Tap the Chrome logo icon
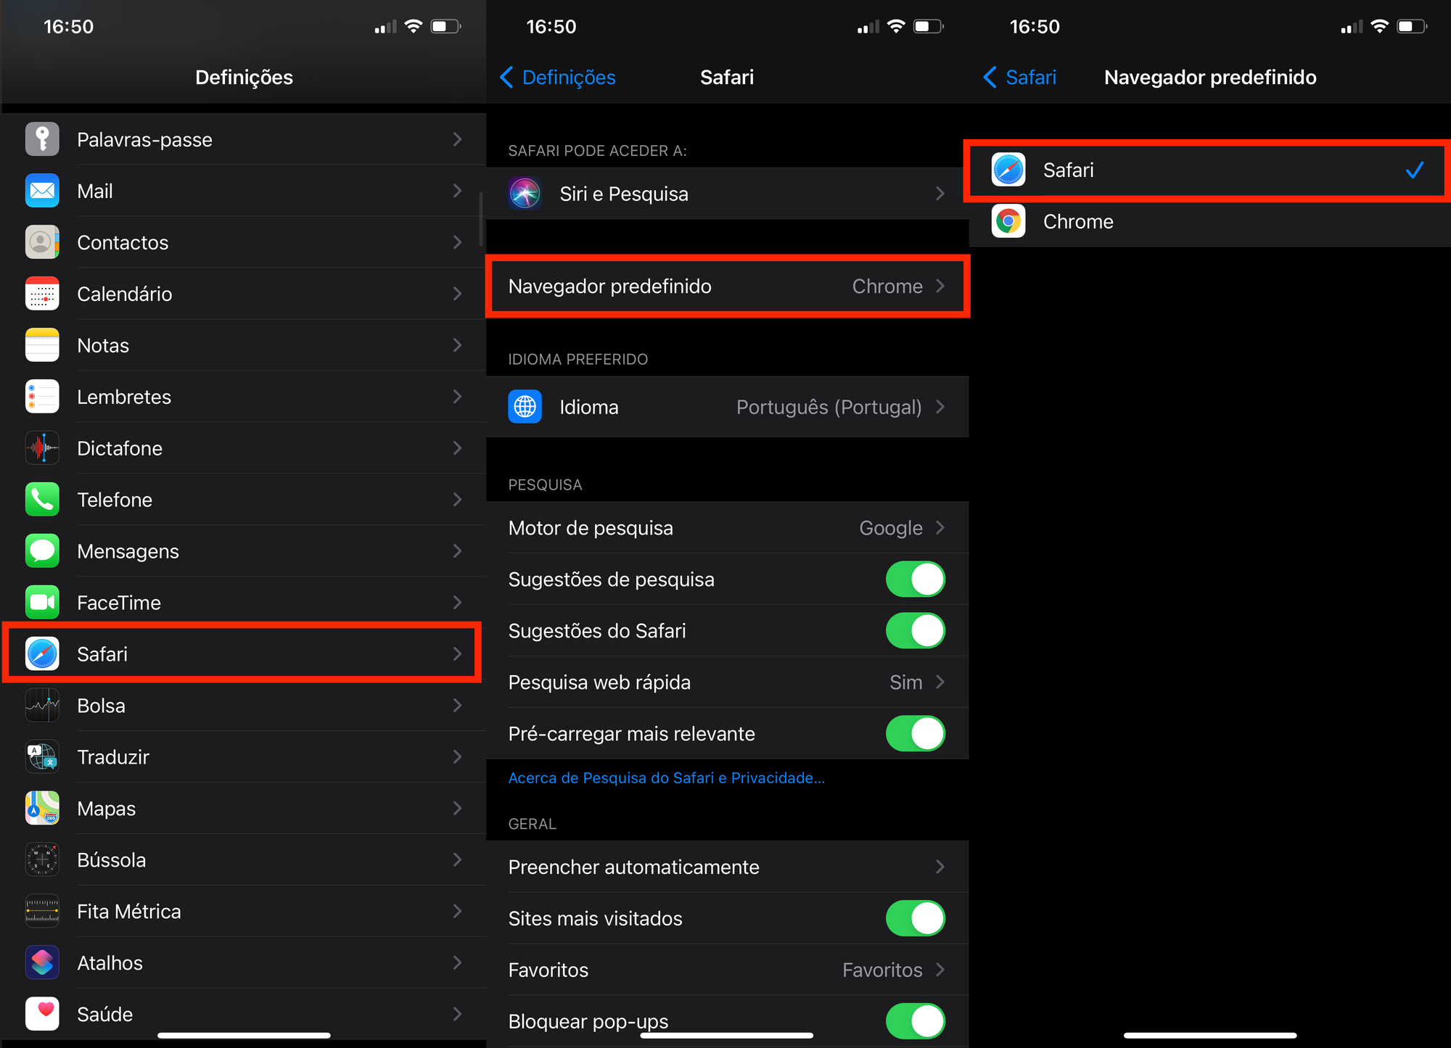The height and width of the screenshot is (1048, 1451). (x=1008, y=221)
